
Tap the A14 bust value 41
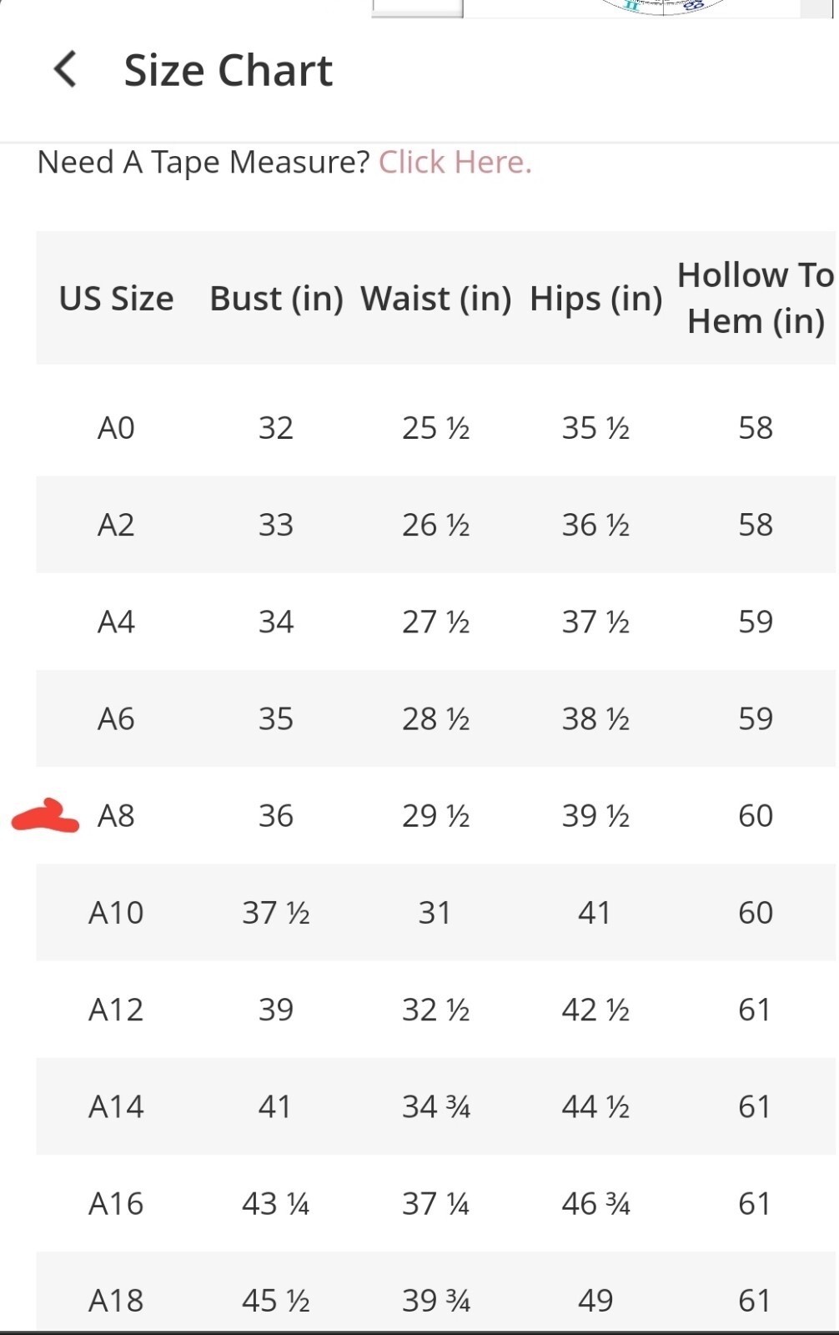tap(274, 1106)
